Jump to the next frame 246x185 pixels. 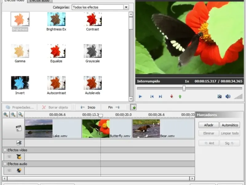click(x=160, y=96)
